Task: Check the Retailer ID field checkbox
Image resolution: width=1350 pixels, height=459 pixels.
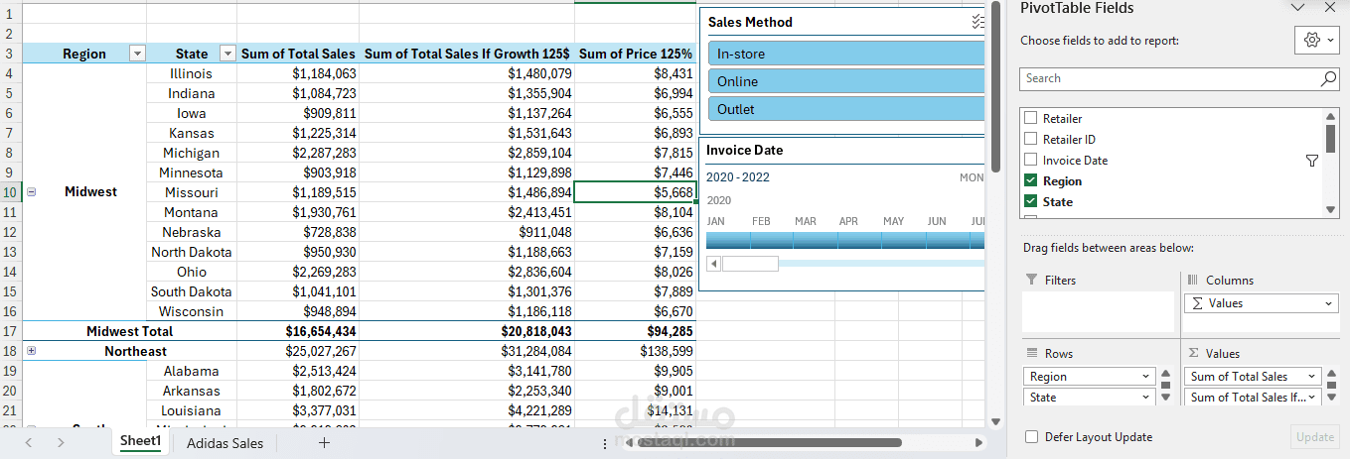Action: point(1030,139)
